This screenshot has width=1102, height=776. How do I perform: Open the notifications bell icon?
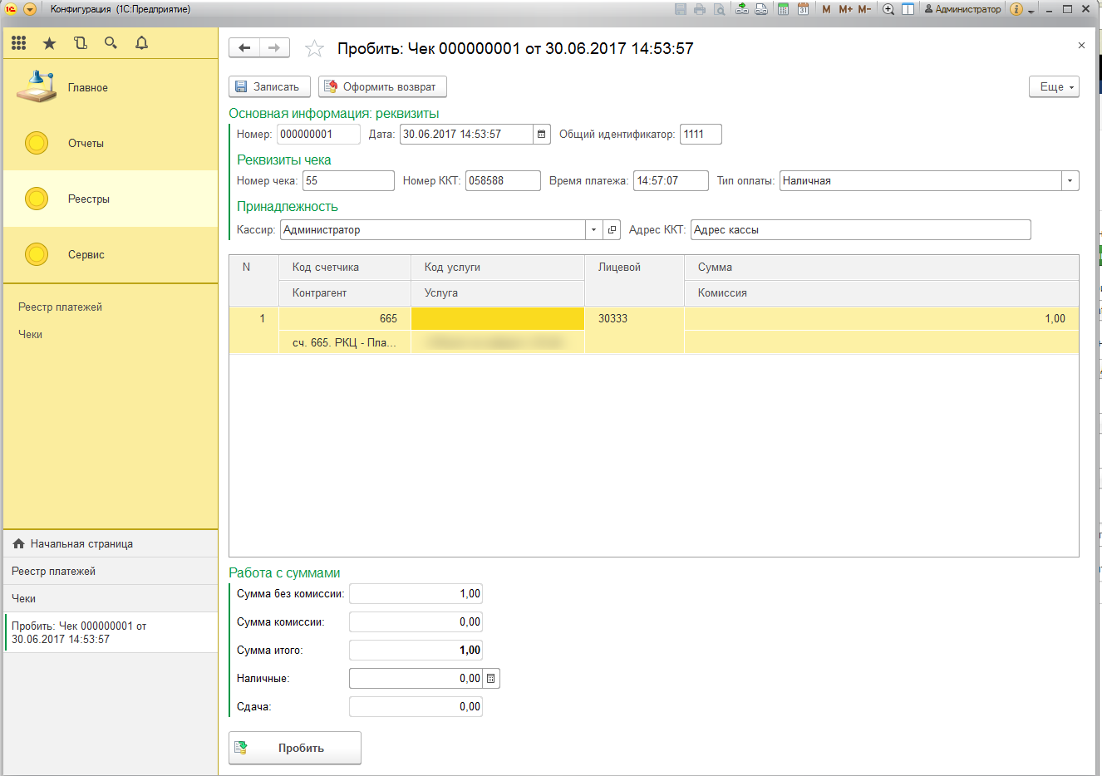[x=141, y=43]
